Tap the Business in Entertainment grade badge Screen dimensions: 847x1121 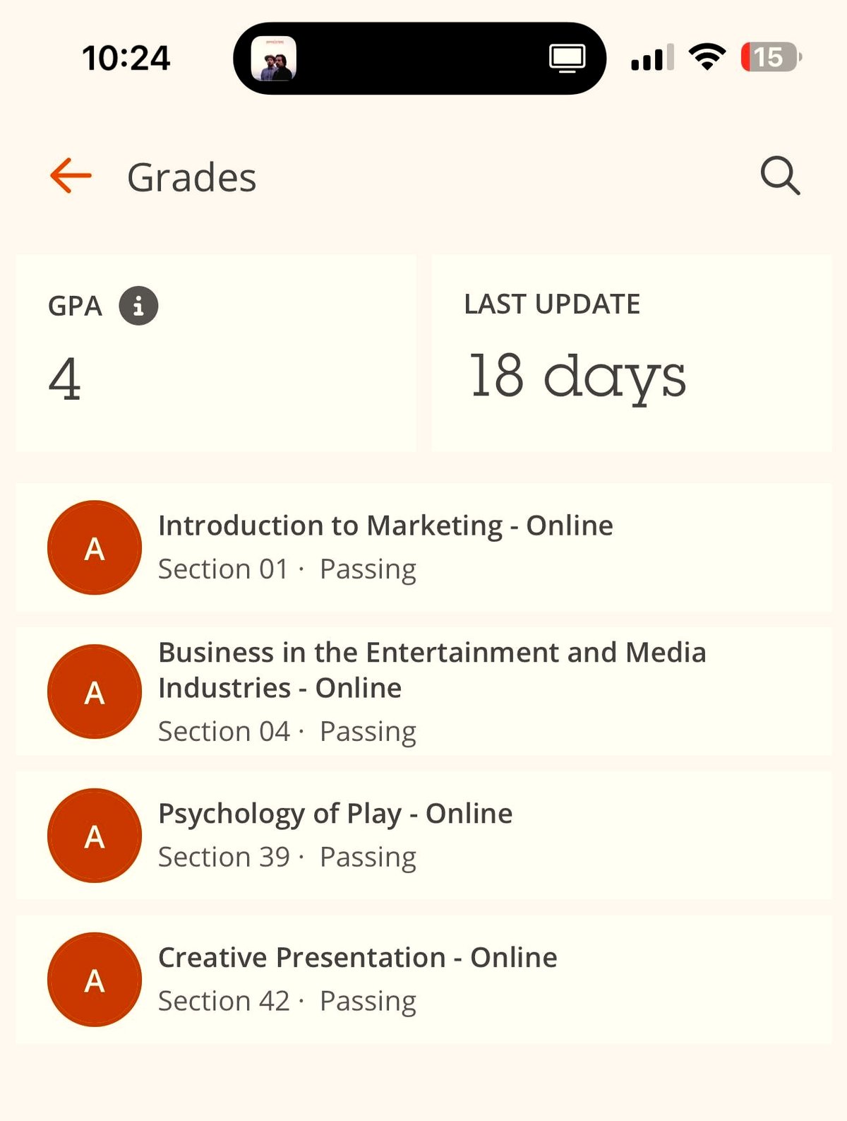click(95, 692)
